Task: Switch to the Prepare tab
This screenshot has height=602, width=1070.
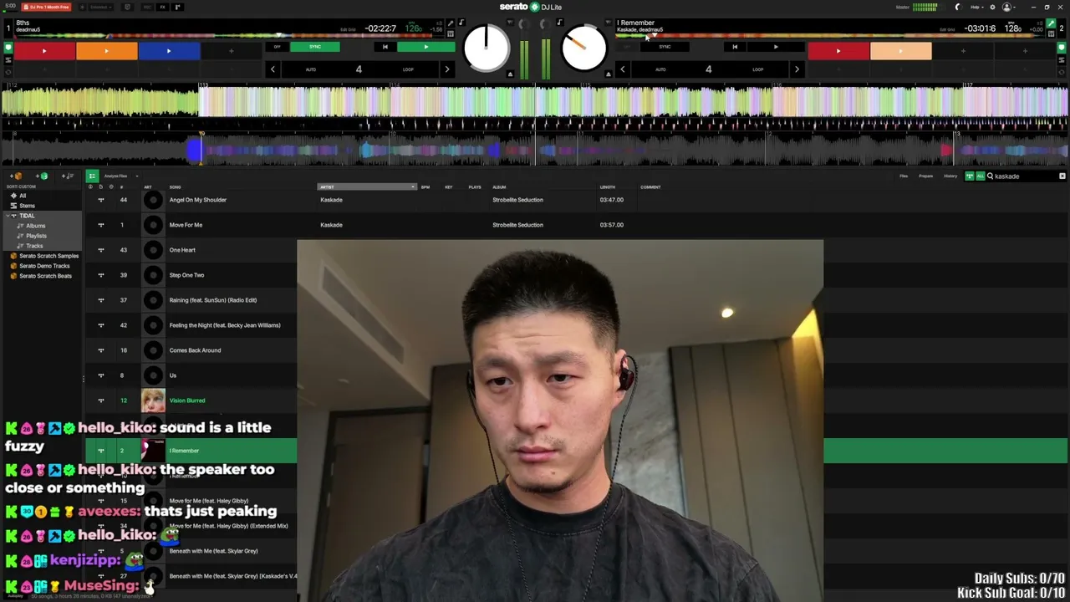Action: tap(926, 176)
